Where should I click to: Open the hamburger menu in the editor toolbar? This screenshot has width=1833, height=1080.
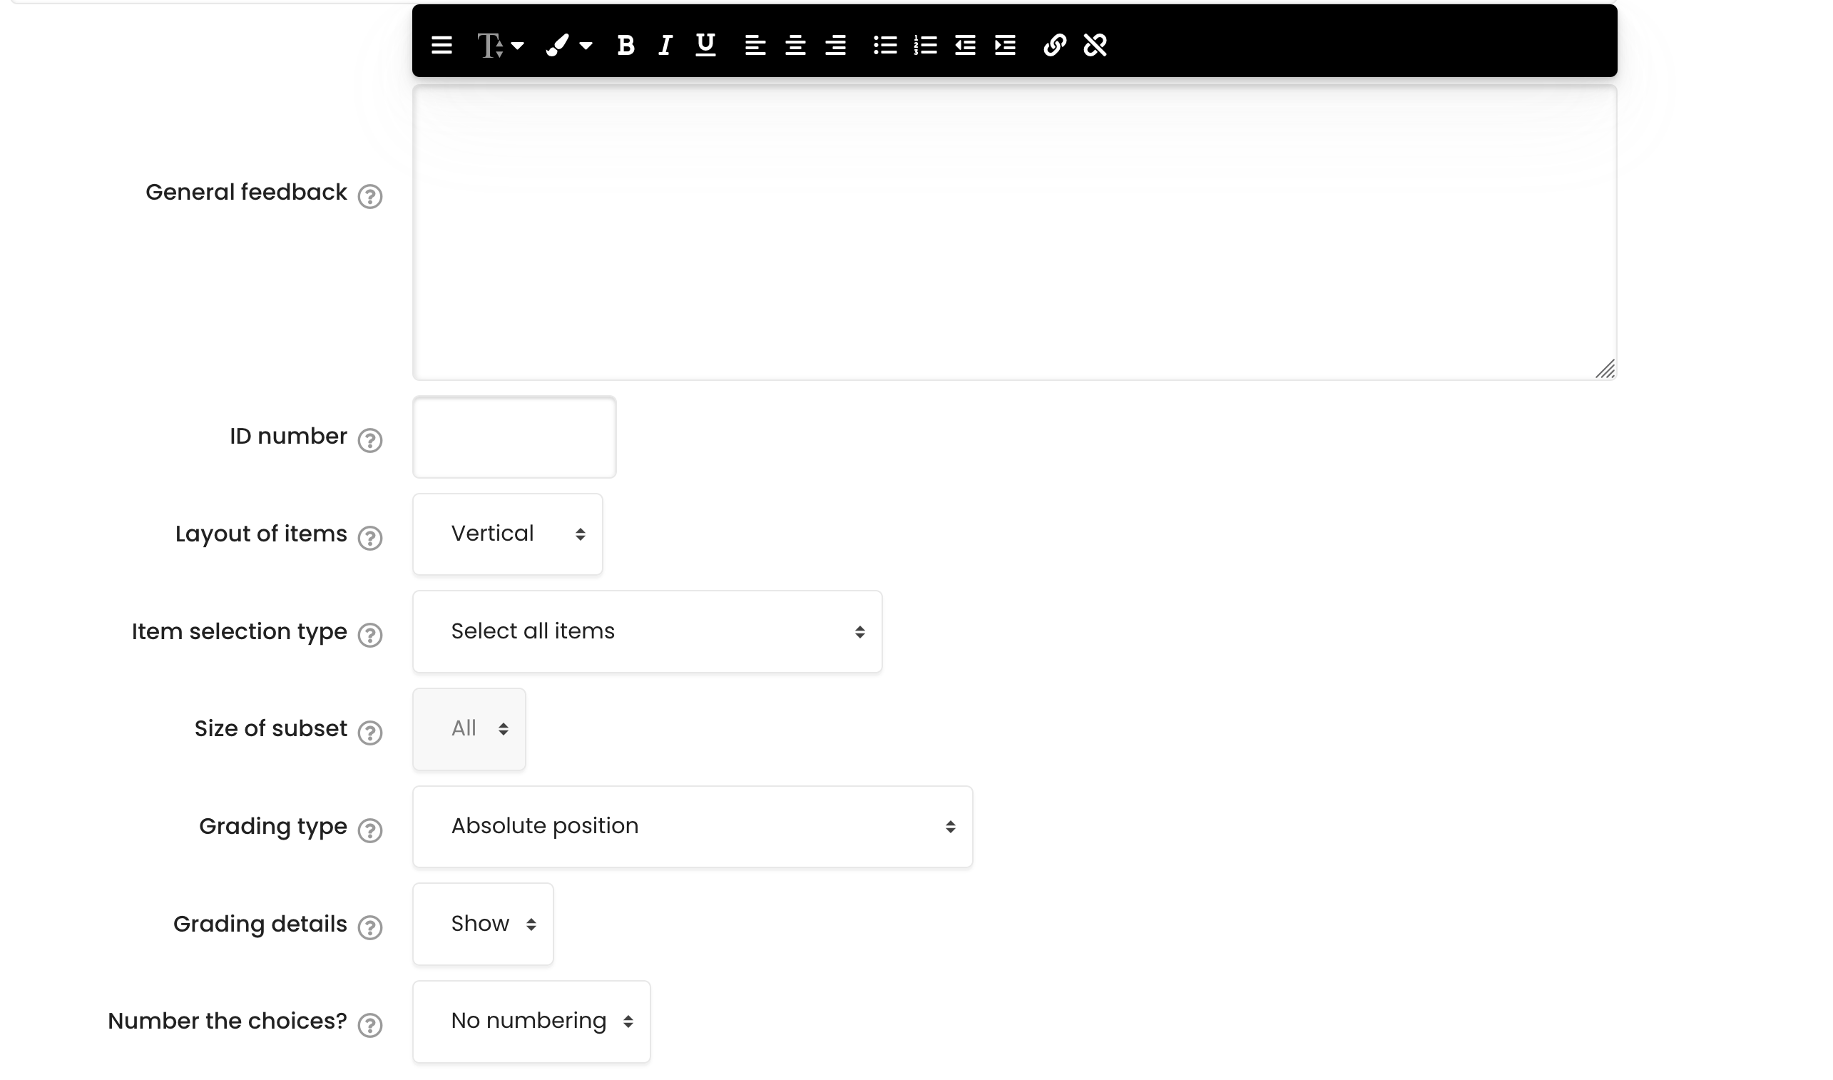[441, 45]
